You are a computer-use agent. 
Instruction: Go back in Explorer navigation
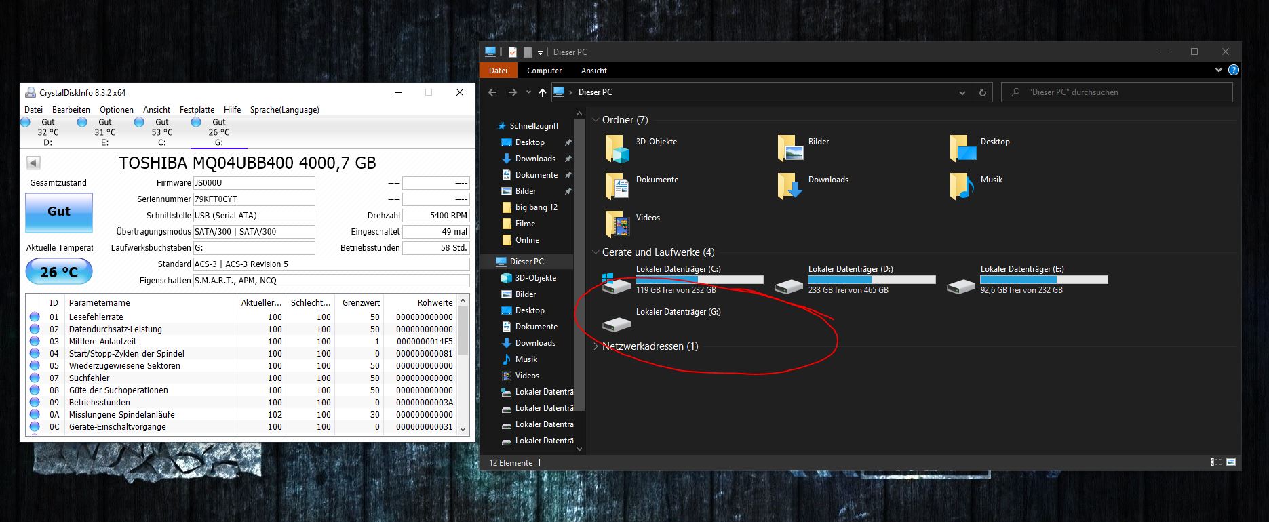point(493,92)
